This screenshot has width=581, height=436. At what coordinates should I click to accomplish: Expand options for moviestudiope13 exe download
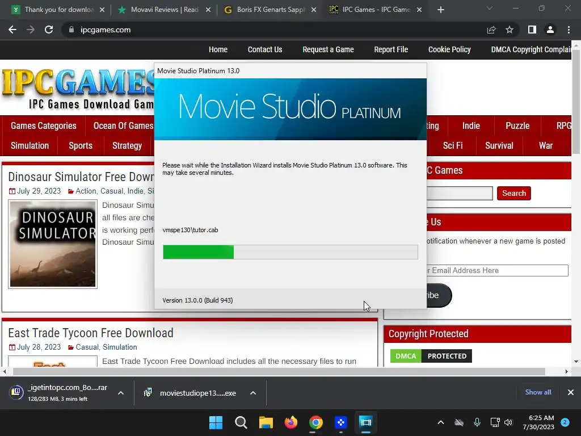[x=253, y=393]
